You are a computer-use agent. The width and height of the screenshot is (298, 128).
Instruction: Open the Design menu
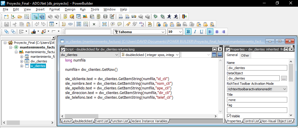(70, 9)
